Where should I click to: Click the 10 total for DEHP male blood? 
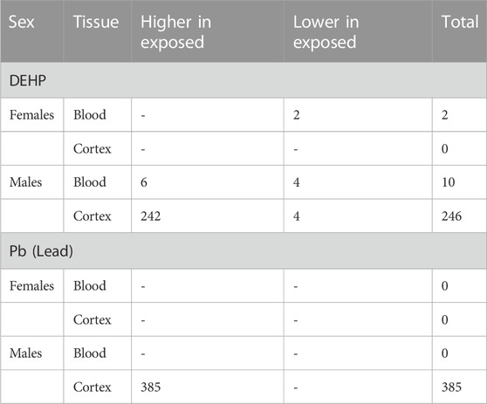[449, 182]
